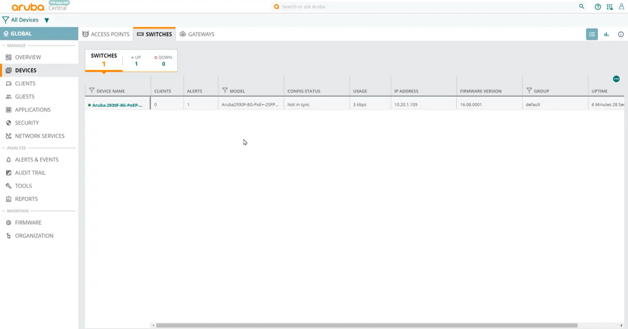Open Network Services in sidebar
628x329 pixels.
point(39,136)
